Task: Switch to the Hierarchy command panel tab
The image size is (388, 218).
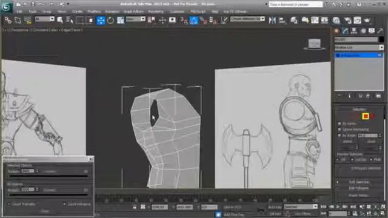Action: tap(354, 31)
